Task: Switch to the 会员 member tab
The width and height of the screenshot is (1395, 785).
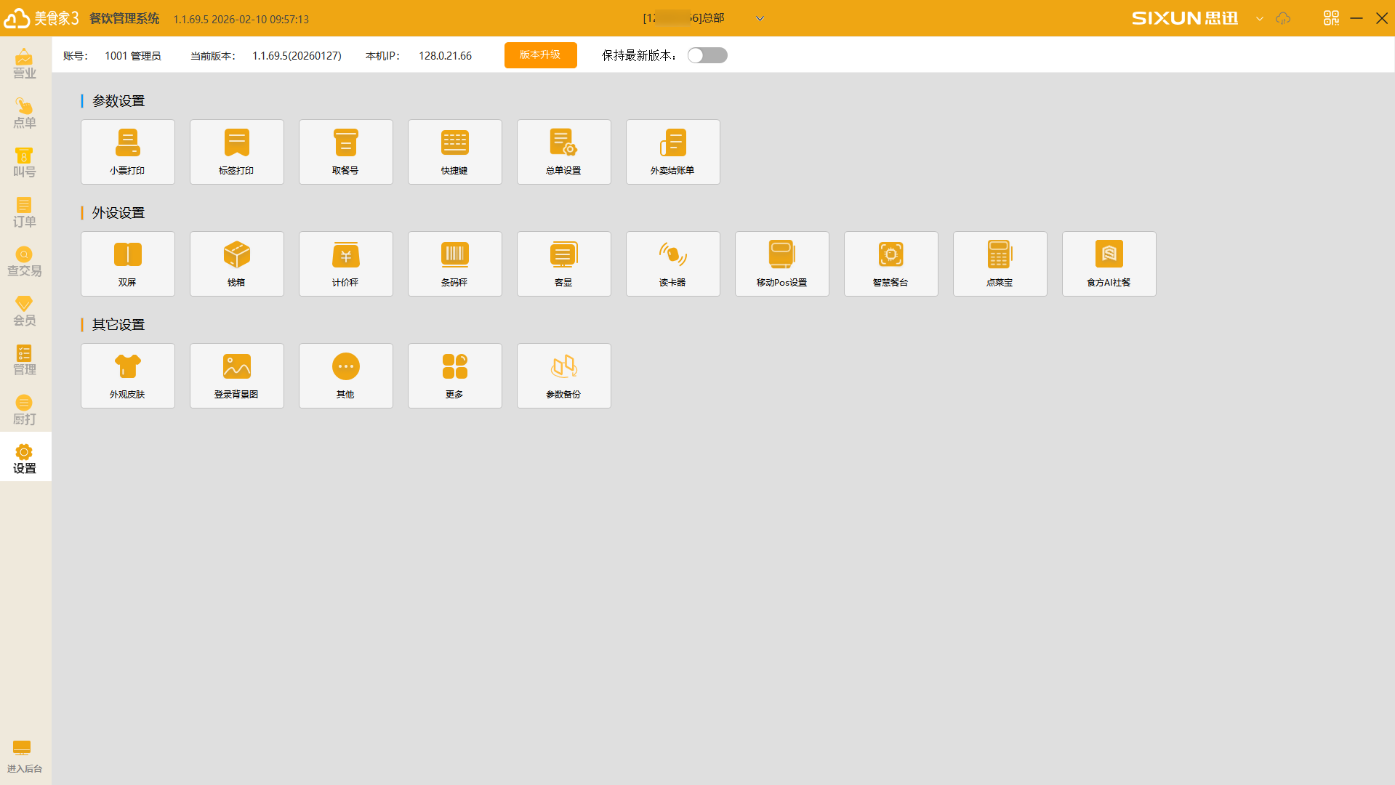Action: (25, 311)
